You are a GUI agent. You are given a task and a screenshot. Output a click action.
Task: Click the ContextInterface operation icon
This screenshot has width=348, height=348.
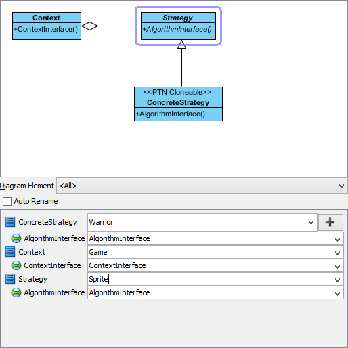(x=16, y=265)
